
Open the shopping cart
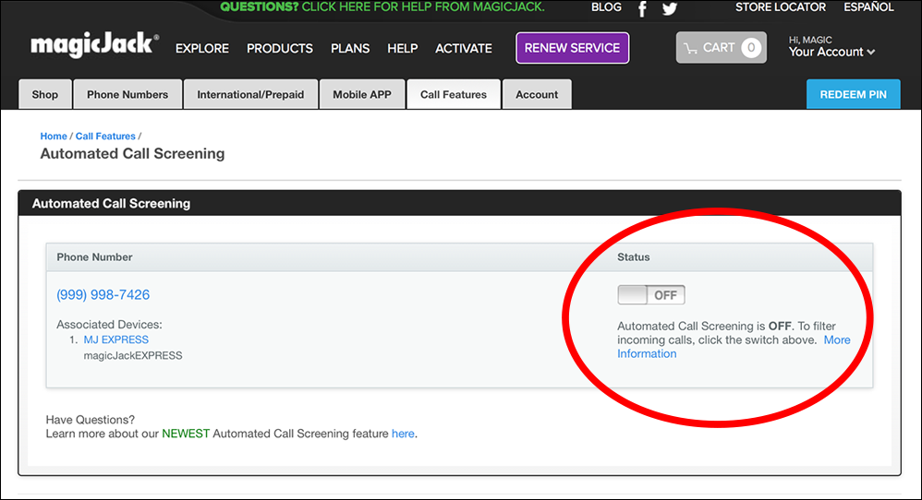point(721,48)
